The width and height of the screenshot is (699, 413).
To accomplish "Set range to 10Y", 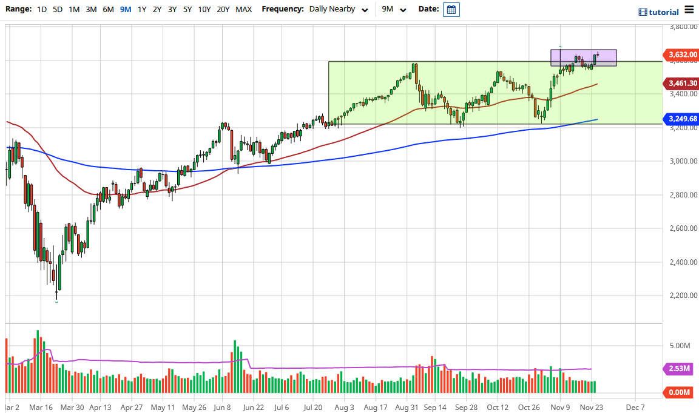I will [204, 9].
